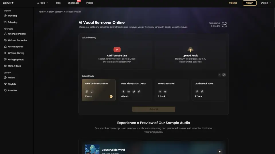275x154 pixels.
Task: Play the Countryside Wind sample
Action: point(219,152)
